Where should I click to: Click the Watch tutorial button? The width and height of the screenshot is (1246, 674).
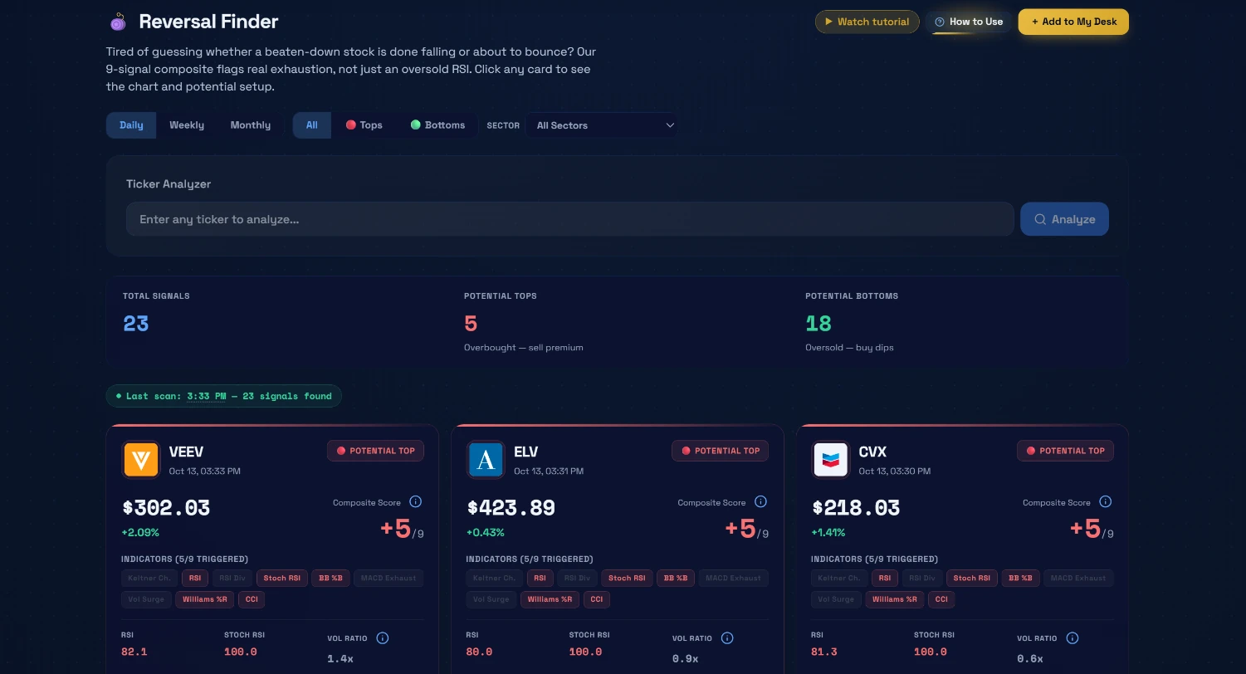867,22
